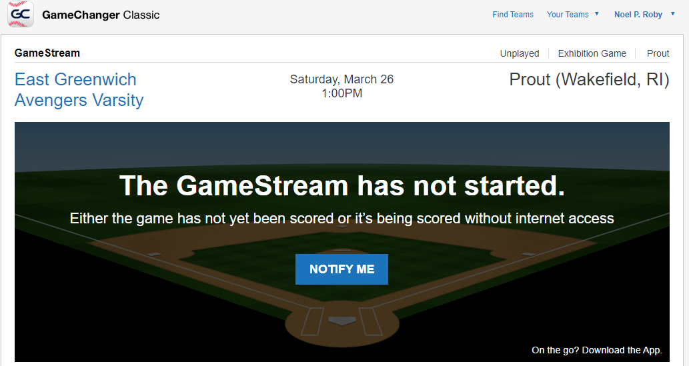This screenshot has height=366, width=689.
Task: Click the GameChanger GC baseball logo
Action: click(x=21, y=14)
